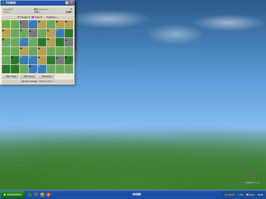266x199 pixels.
Task: Open the Corbeille desktop icon
Action: click(x=252, y=178)
